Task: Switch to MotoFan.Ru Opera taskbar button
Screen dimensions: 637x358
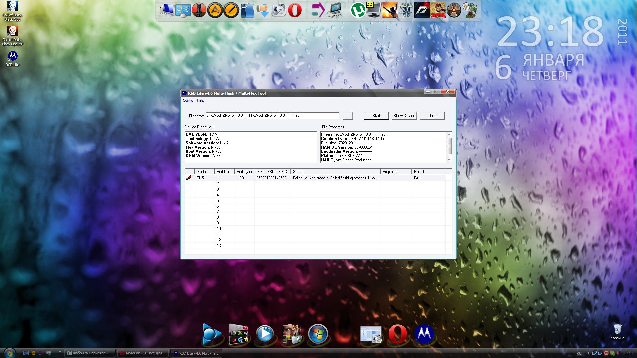Action: click(x=143, y=353)
